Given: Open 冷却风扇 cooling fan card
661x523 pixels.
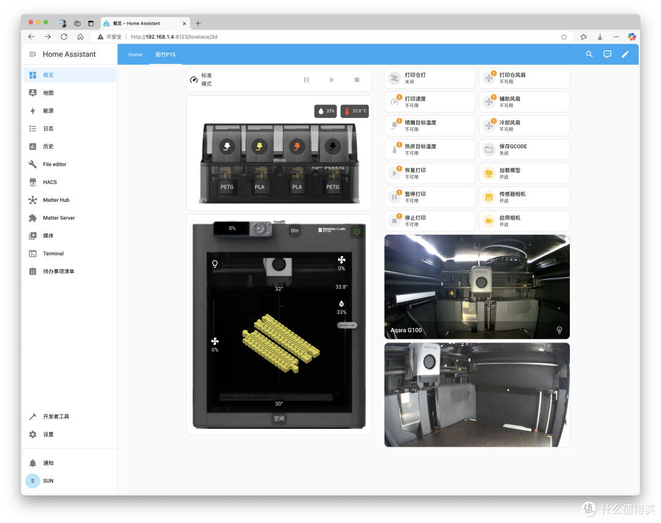Looking at the screenshot, I should [x=525, y=125].
